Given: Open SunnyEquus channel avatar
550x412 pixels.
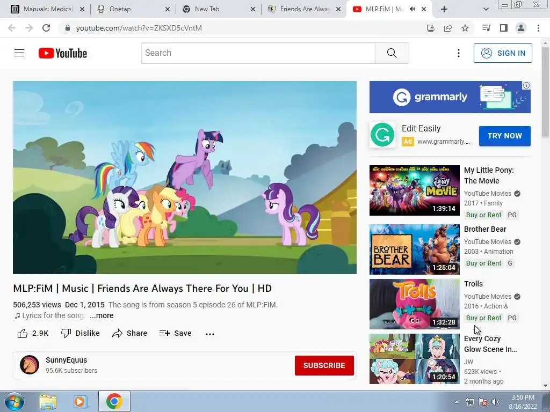Looking at the screenshot, I should 30,365.
